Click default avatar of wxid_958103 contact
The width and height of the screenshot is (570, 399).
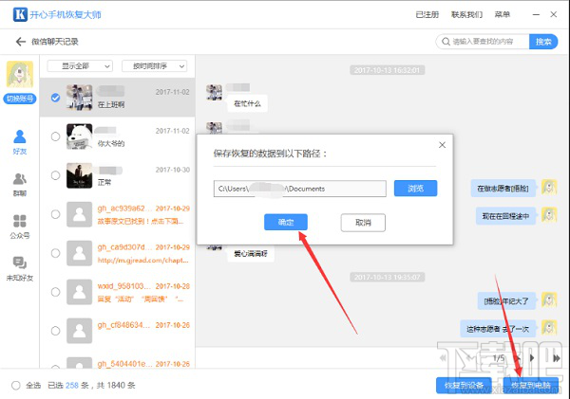[x=79, y=292]
